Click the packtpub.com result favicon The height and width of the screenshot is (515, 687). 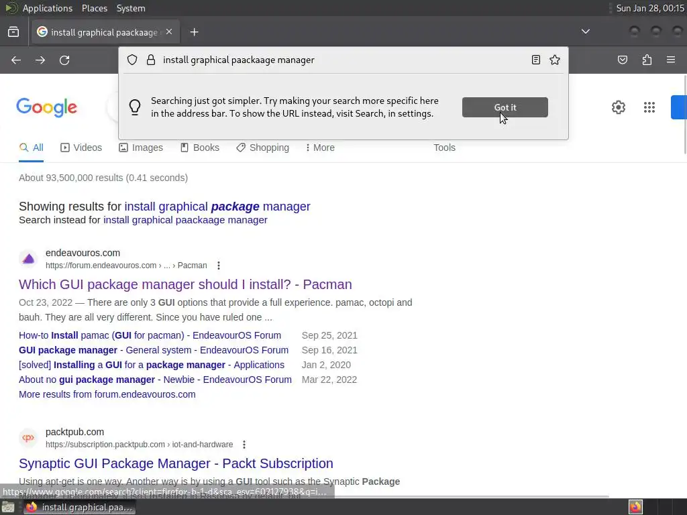click(x=28, y=438)
